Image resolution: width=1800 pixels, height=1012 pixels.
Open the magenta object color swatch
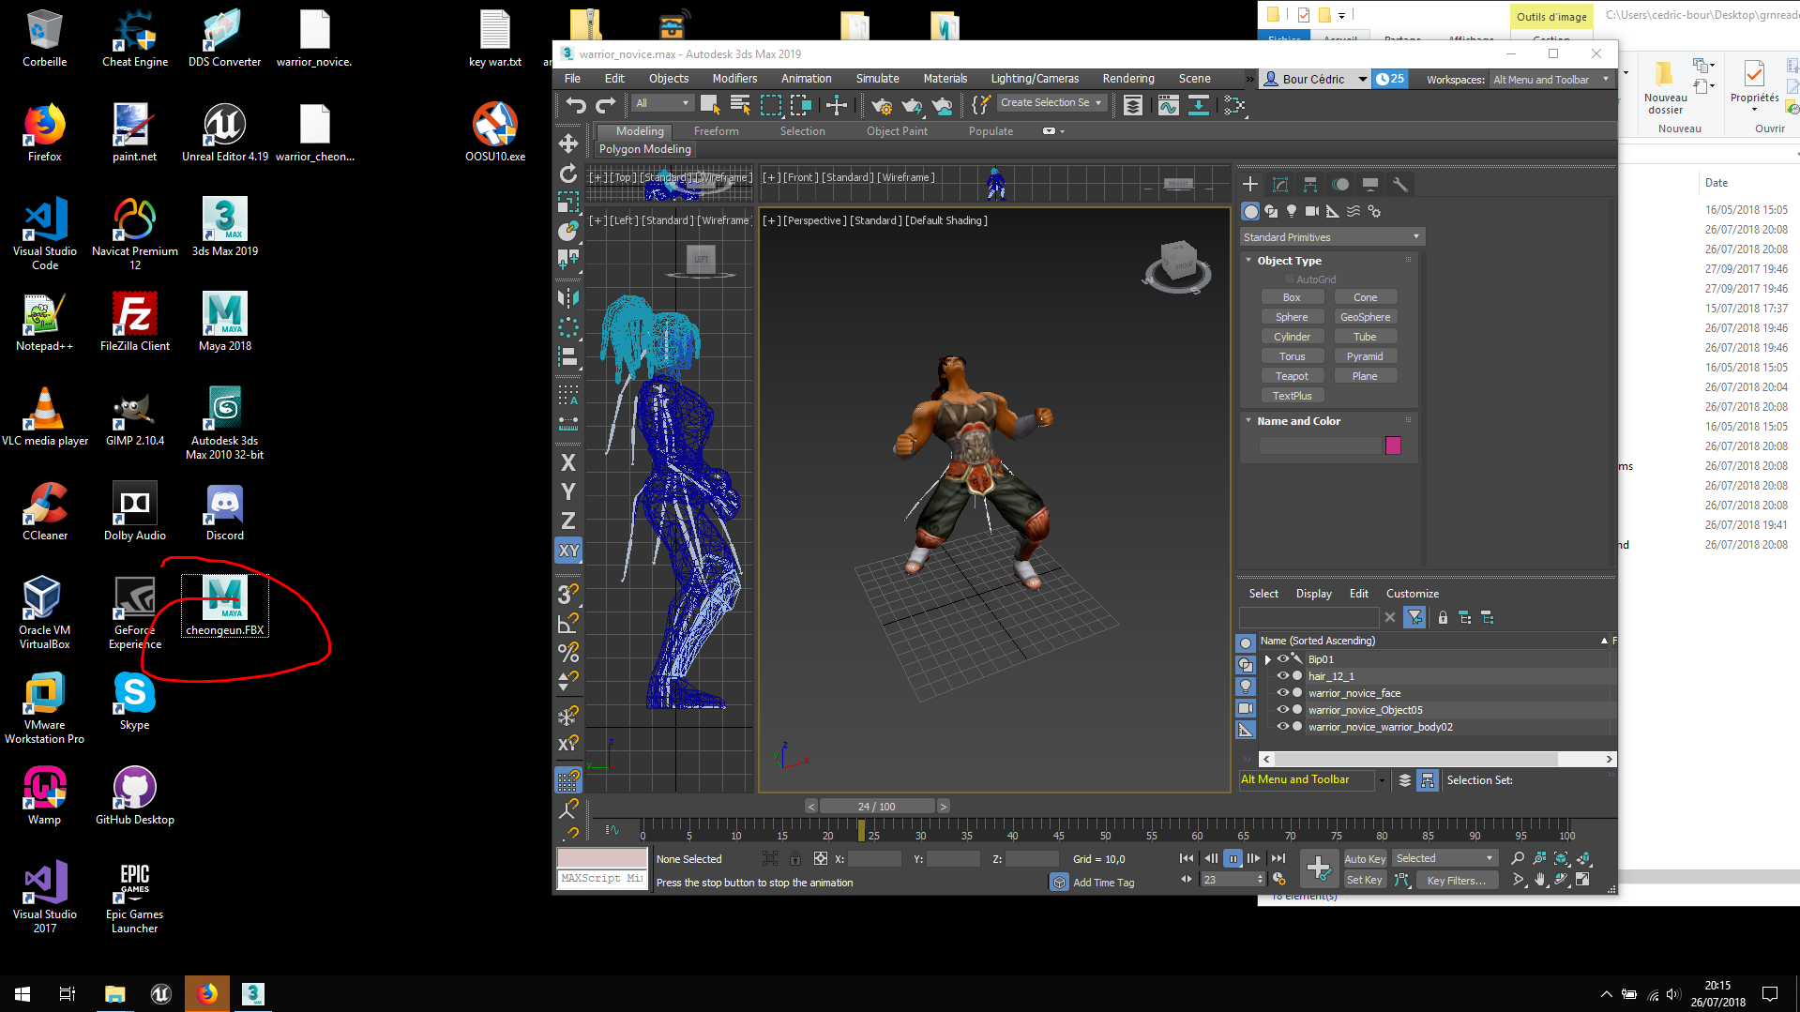tap(1393, 446)
